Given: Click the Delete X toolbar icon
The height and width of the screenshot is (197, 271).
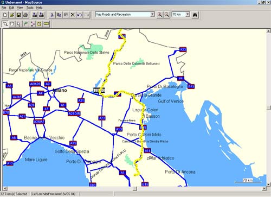Looking at the screenshot, I should click(x=73, y=15).
